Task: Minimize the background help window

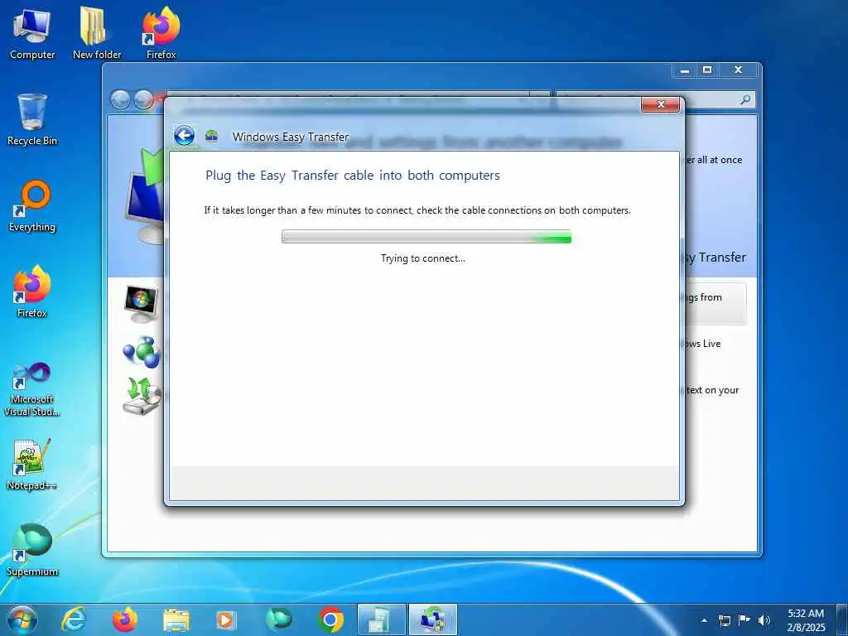Action: pos(685,70)
